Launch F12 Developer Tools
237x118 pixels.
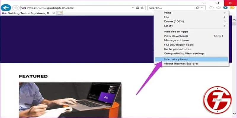[x=191, y=45]
